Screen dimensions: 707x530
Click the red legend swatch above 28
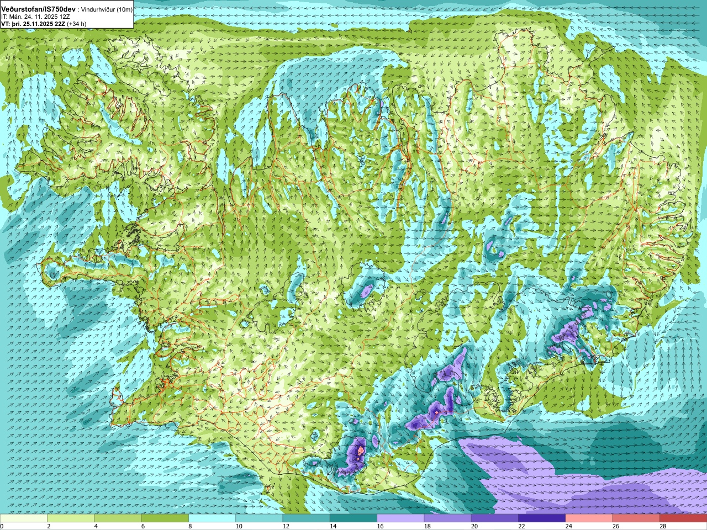[683, 518]
